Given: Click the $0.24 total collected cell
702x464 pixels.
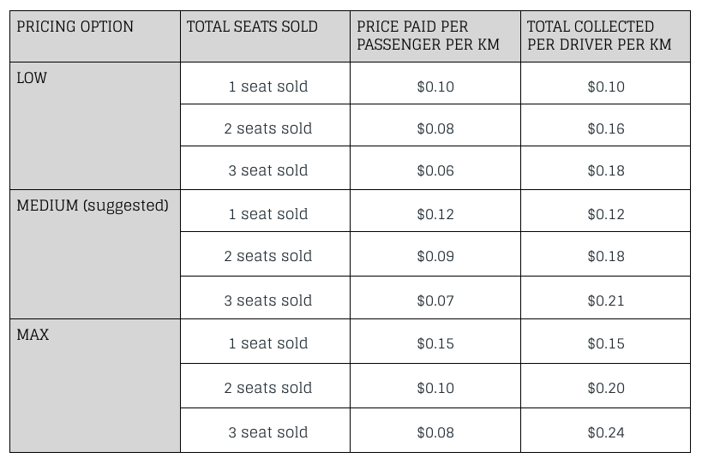Looking at the screenshot, I should (606, 430).
